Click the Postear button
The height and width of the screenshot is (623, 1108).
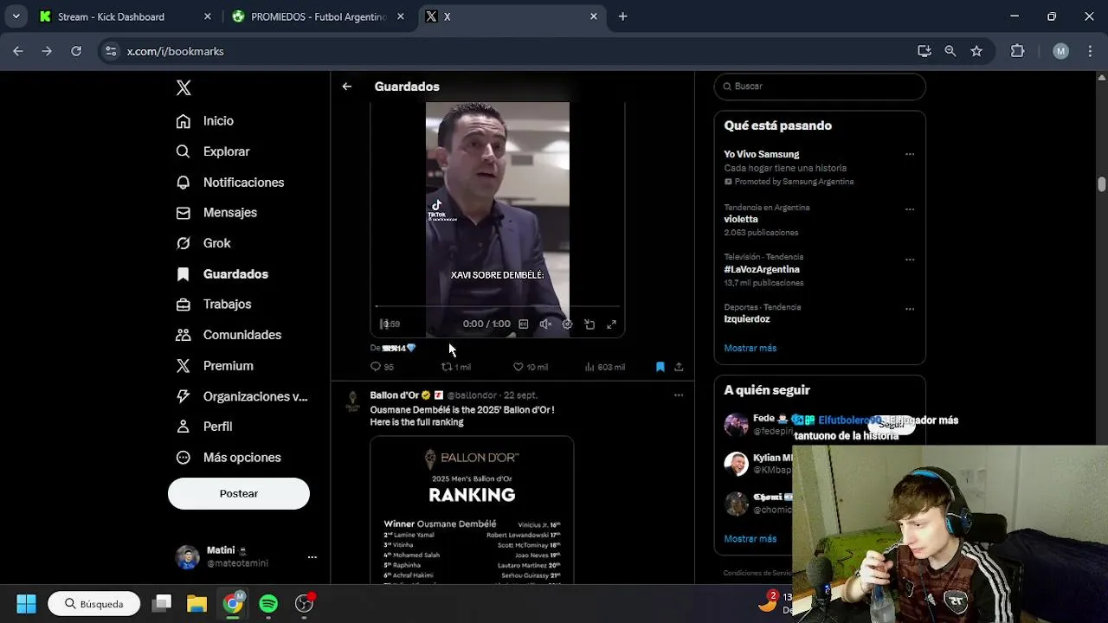click(239, 493)
